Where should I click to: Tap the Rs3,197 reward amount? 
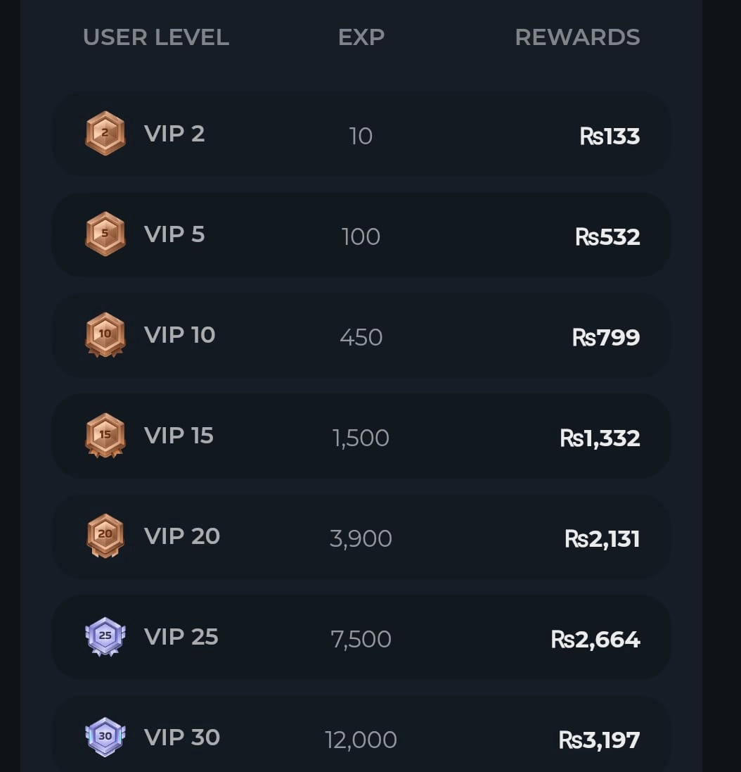tap(599, 740)
